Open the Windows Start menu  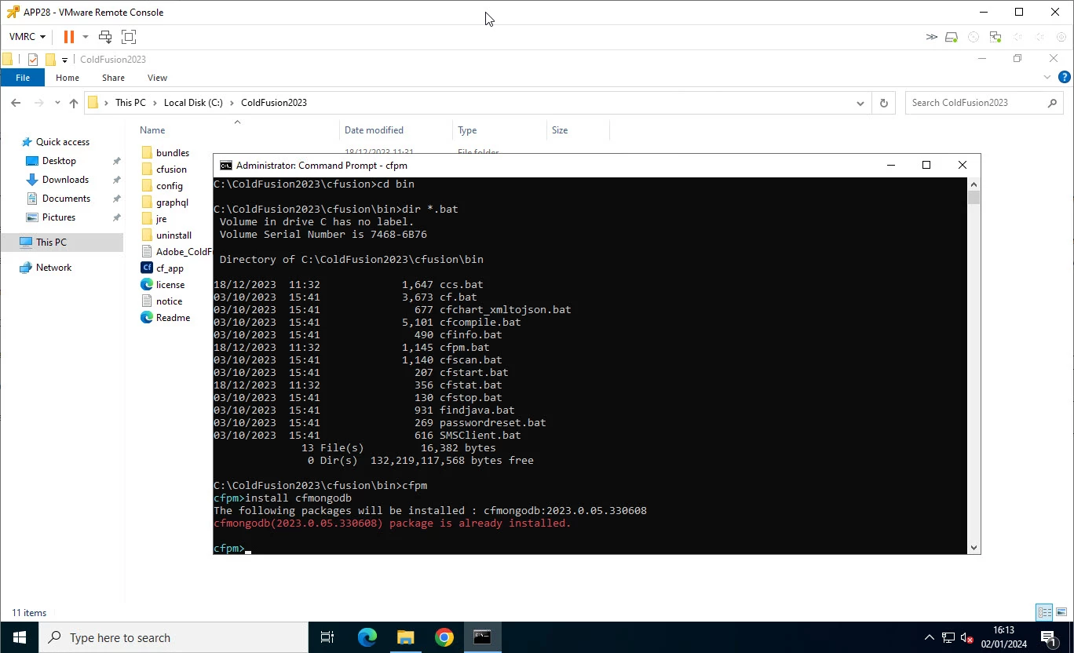tap(19, 637)
